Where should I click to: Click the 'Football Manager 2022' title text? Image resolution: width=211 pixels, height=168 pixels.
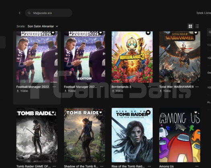[33, 87]
